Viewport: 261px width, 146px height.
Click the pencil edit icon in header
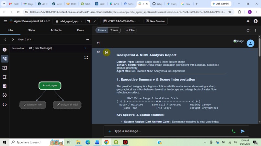click(95, 21)
